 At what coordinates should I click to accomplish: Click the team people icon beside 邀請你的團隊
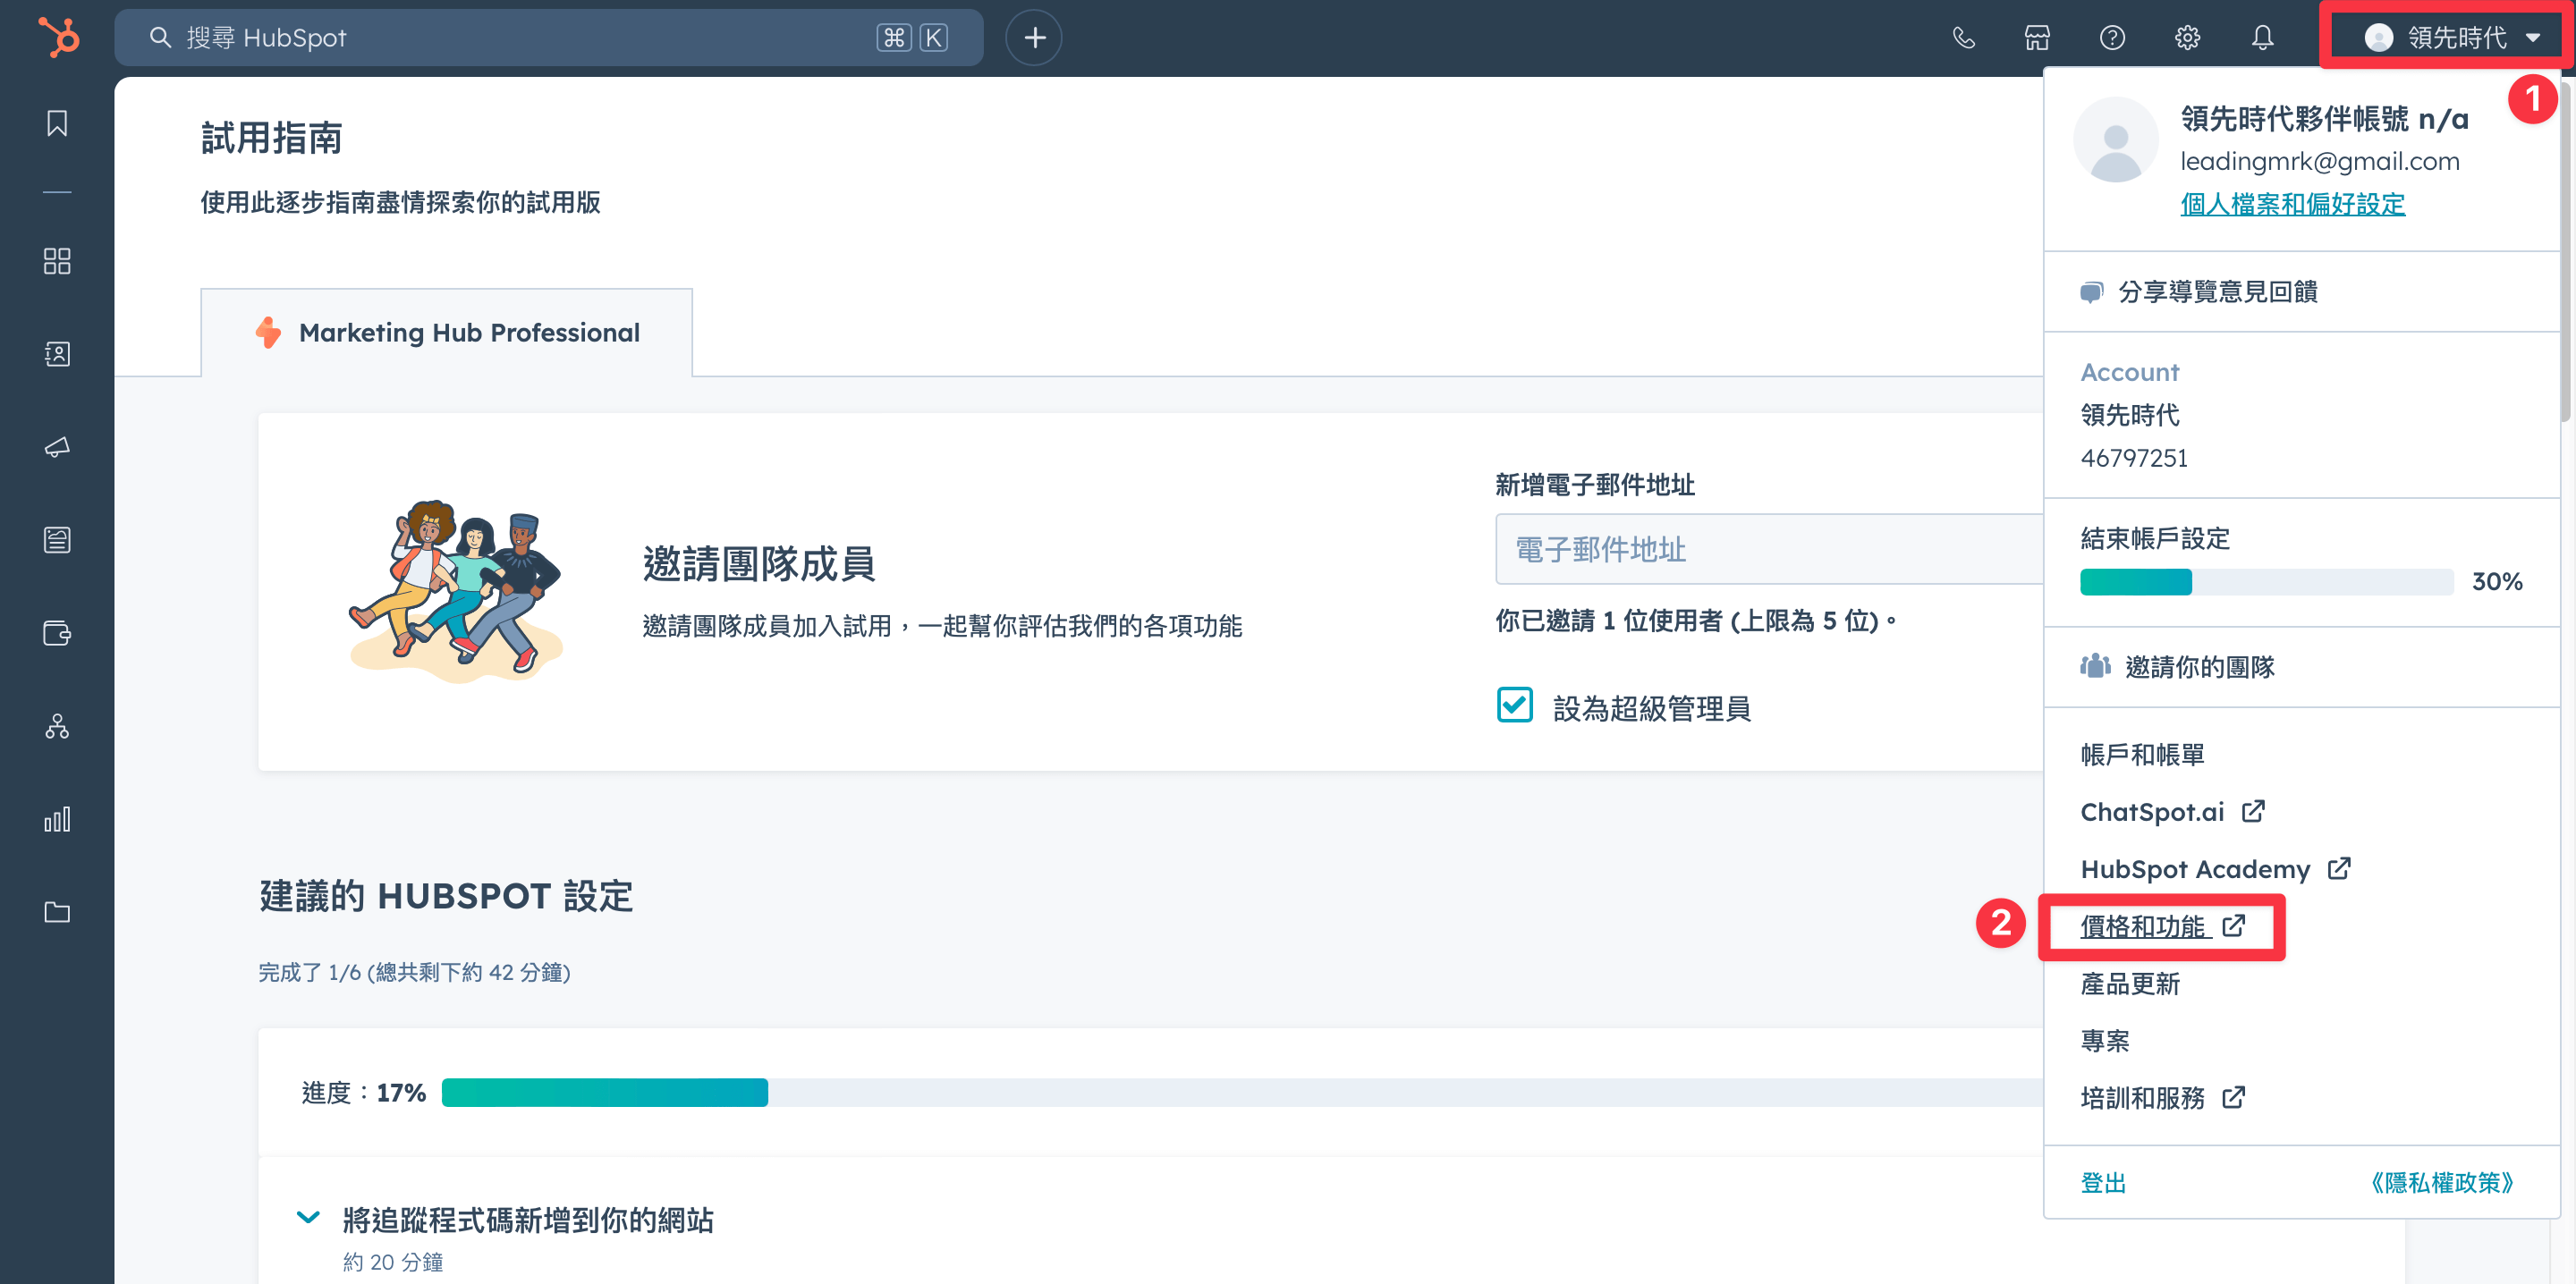tap(2095, 666)
